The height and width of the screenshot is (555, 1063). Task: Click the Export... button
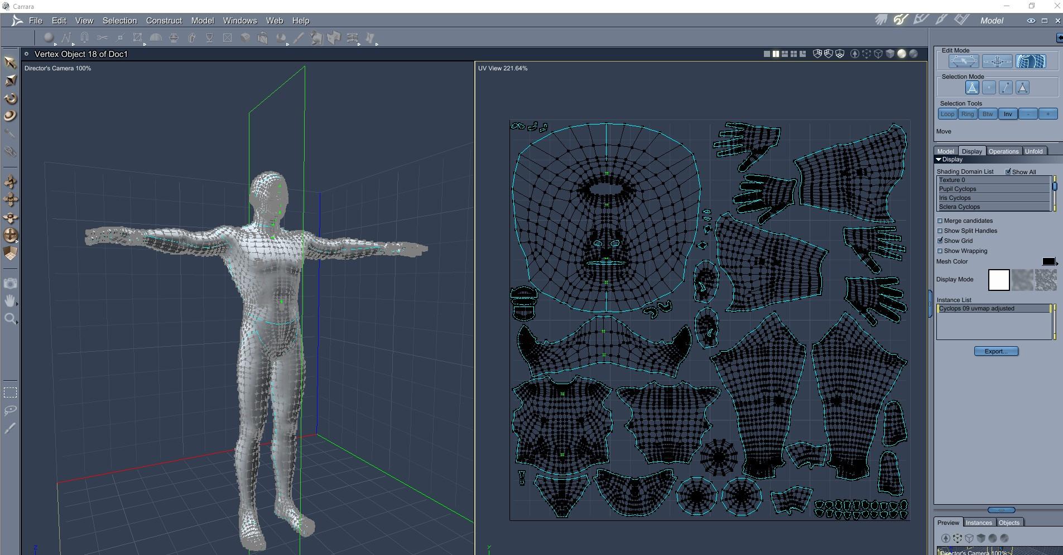pyautogui.click(x=996, y=351)
